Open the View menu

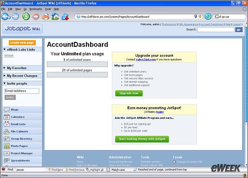(18, 9)
